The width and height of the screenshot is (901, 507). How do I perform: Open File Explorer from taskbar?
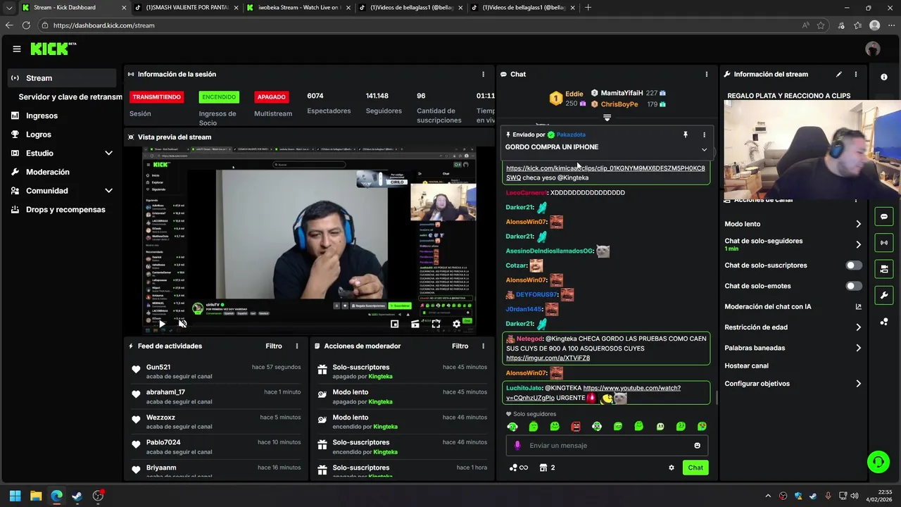point(36,496)
